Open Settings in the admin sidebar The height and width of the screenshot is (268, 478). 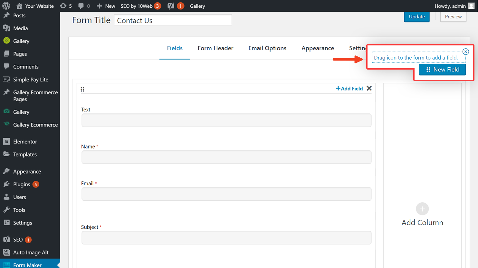pos(23,223)
